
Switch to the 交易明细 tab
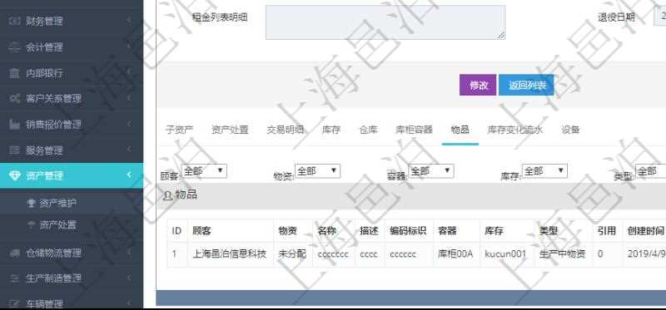pyautogui.click(x=285, y=130)
